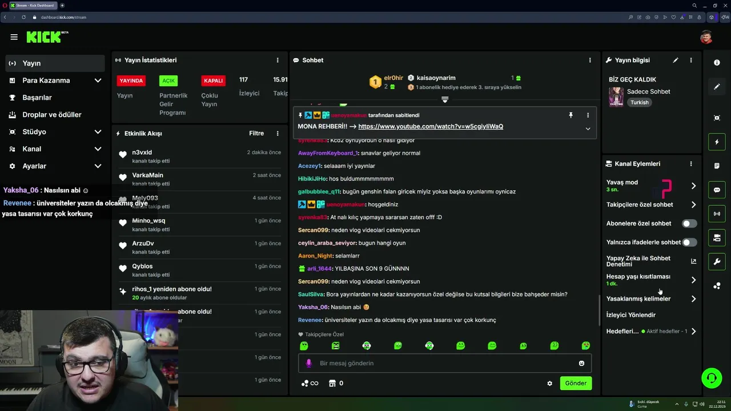Click the chat bubble icon in right rail
Viewport: 731px width, 411px height.
coord(717,190)
